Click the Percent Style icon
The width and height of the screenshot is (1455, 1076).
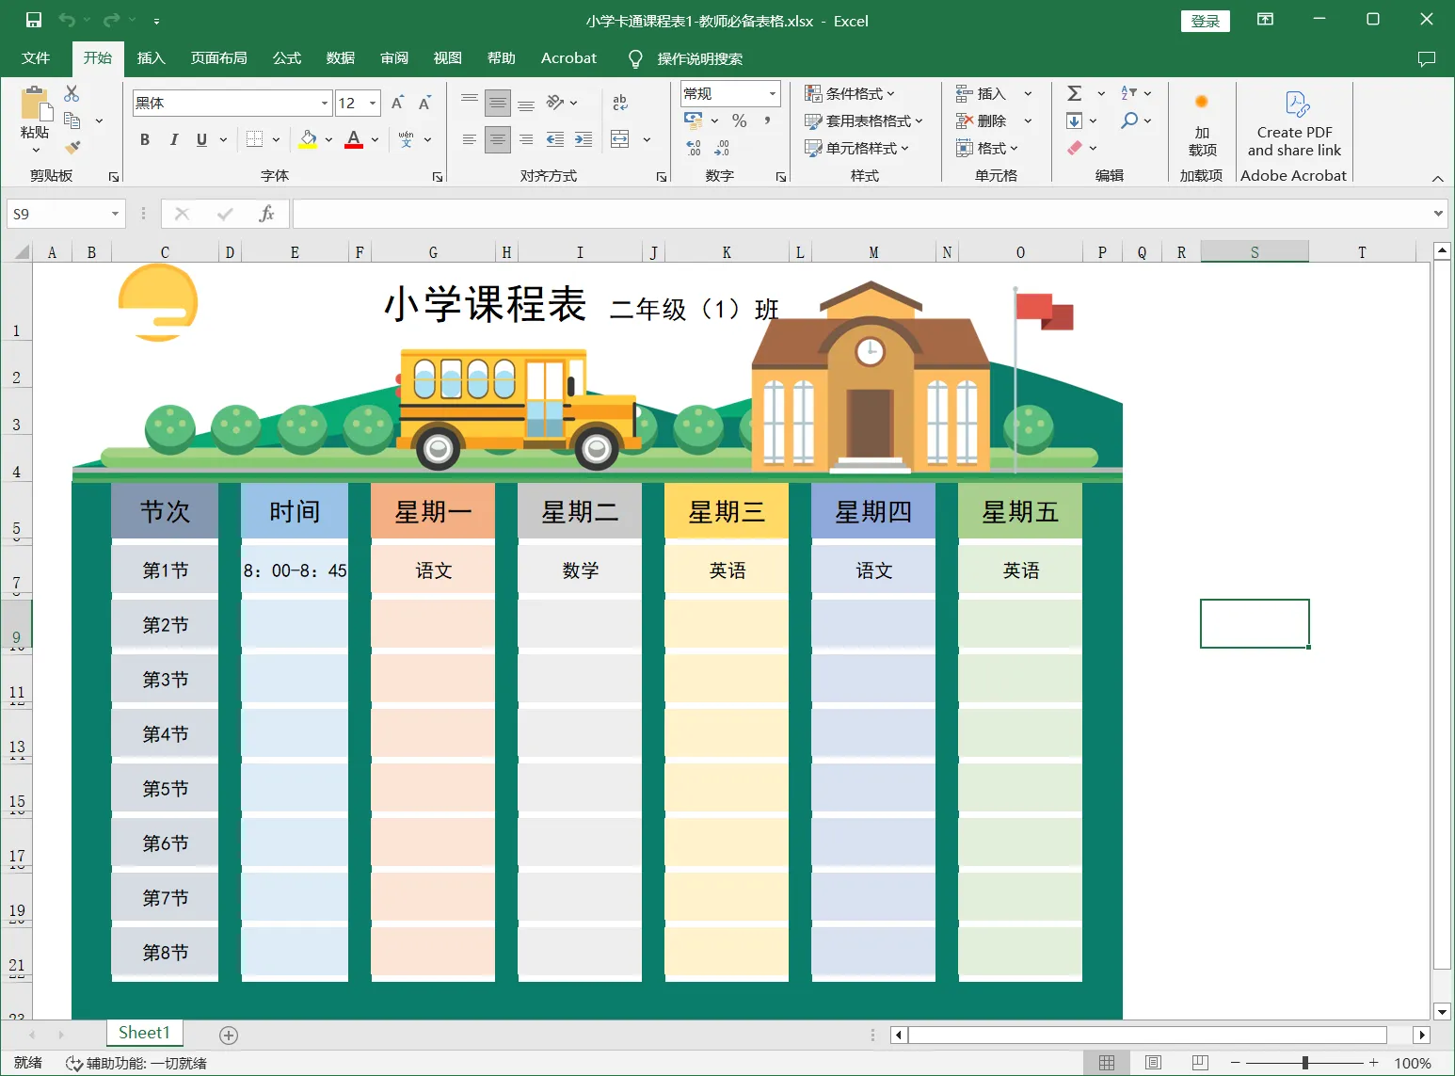coord(740,120)
